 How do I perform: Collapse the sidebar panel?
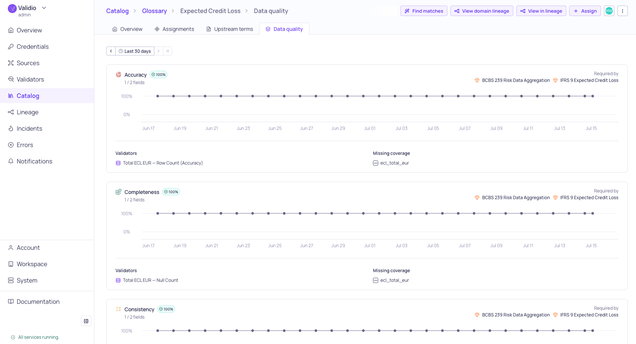click(x=86, y=321)
